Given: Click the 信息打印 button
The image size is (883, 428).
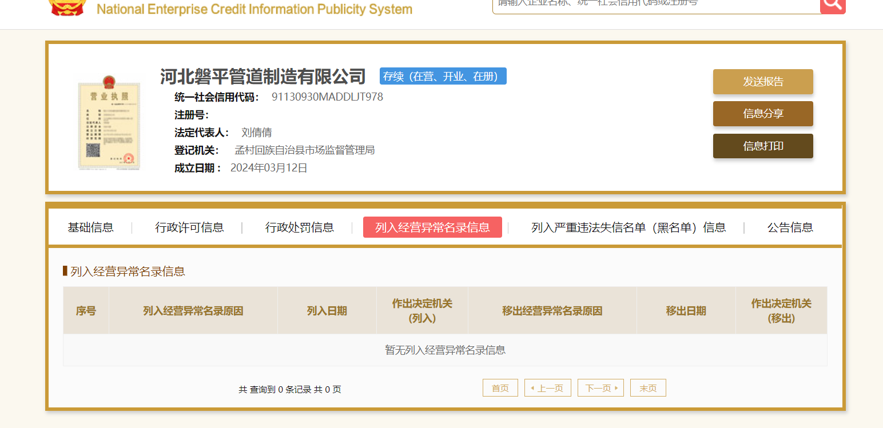Looking at the screenshot, I should click(763, 146).
